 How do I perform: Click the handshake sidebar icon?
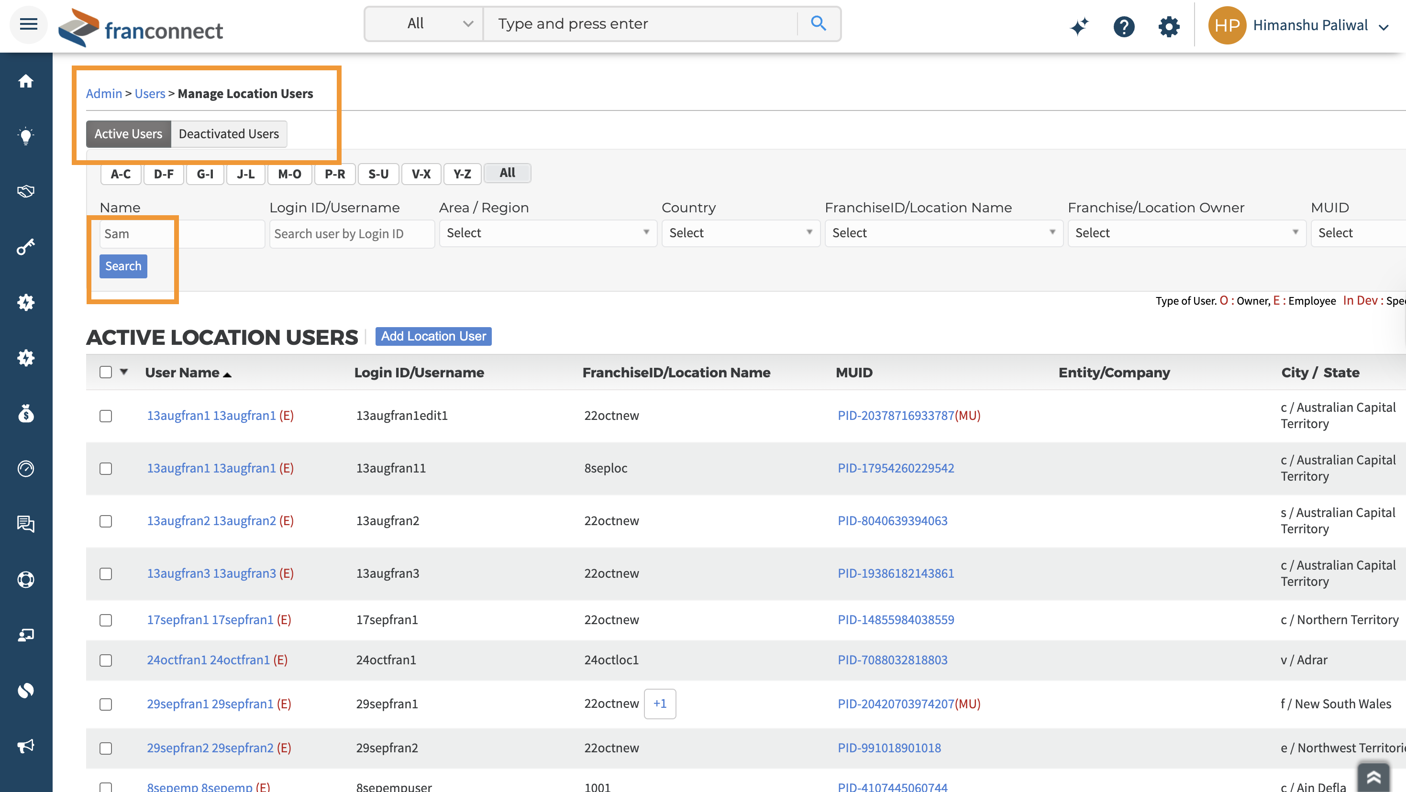26,191
